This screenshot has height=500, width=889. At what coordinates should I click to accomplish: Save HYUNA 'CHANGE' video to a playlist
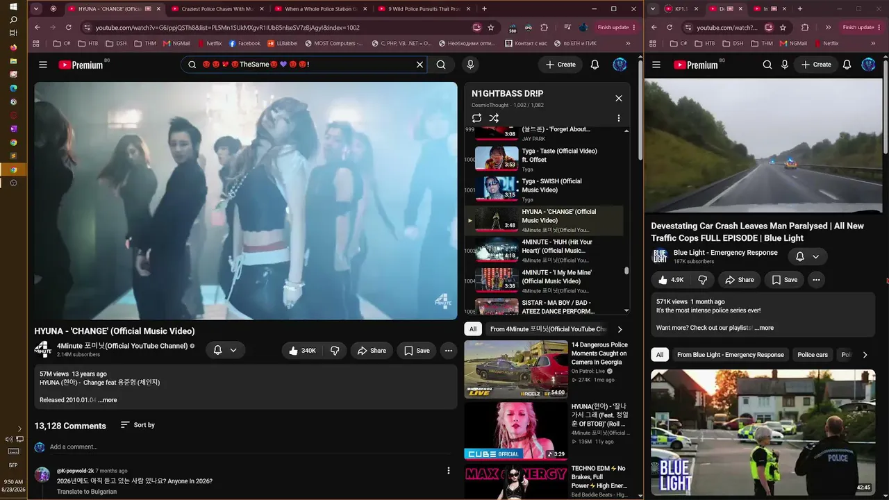click(417, 351)
